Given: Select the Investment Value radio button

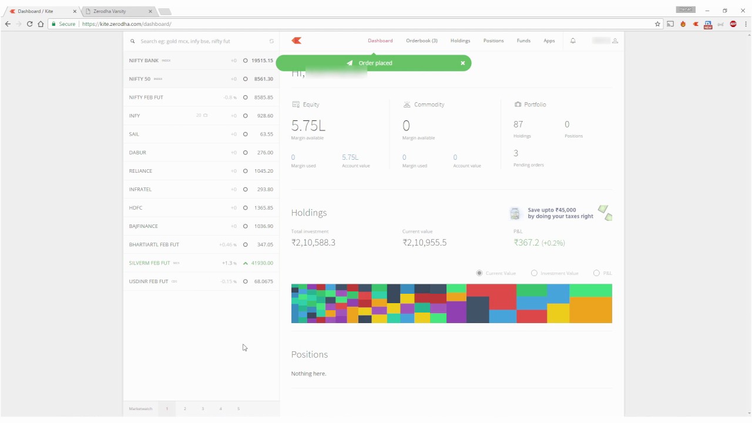Looking at the screenshot, I should pos(534,273).
